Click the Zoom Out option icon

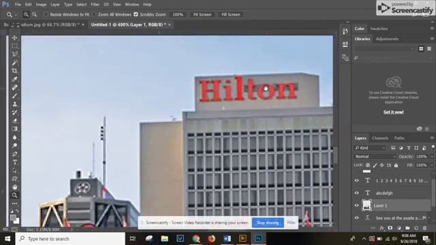click(x=34, y=14)
